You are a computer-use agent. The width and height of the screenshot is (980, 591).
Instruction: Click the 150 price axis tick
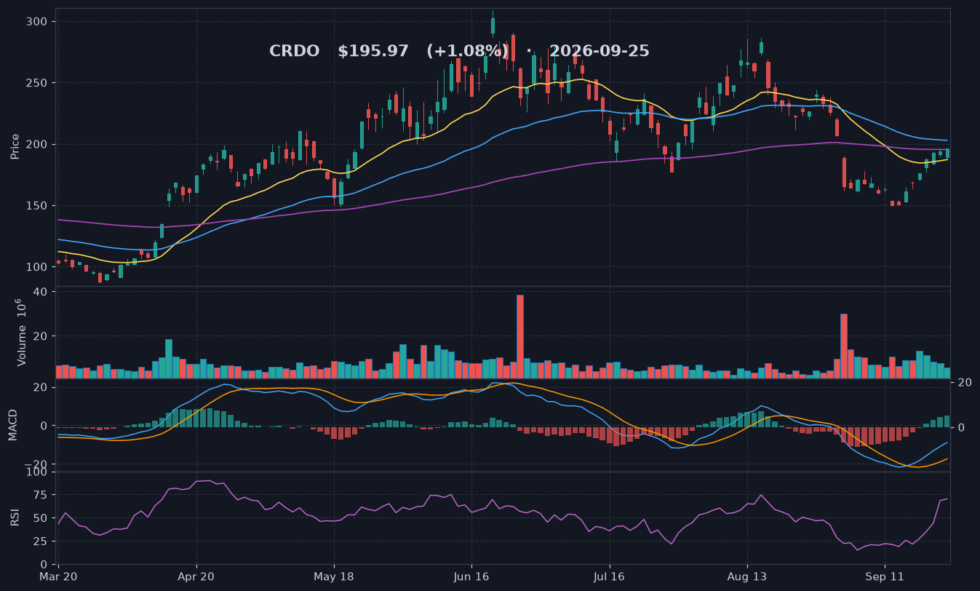click(38, 205)
